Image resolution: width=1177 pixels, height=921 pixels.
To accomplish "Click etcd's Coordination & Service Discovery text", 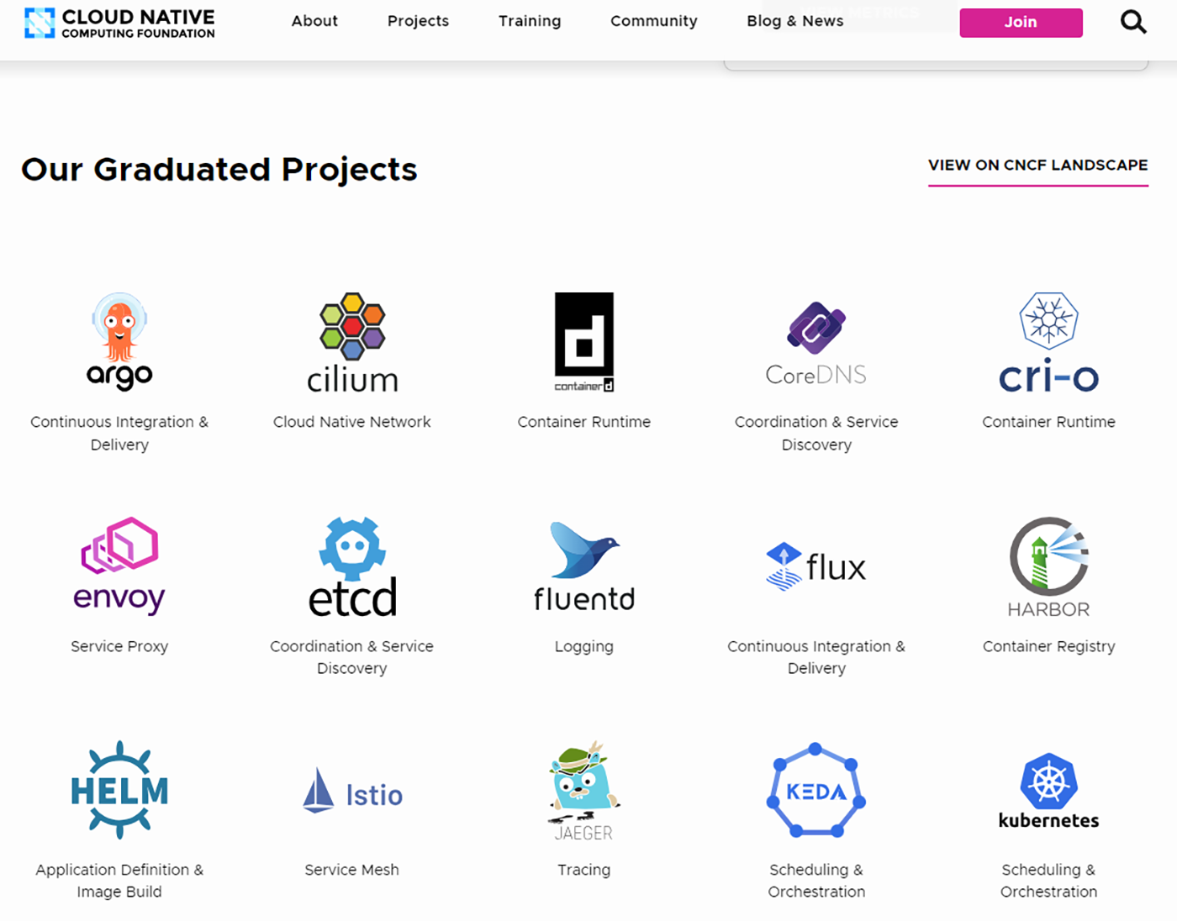I will [352, 657].
